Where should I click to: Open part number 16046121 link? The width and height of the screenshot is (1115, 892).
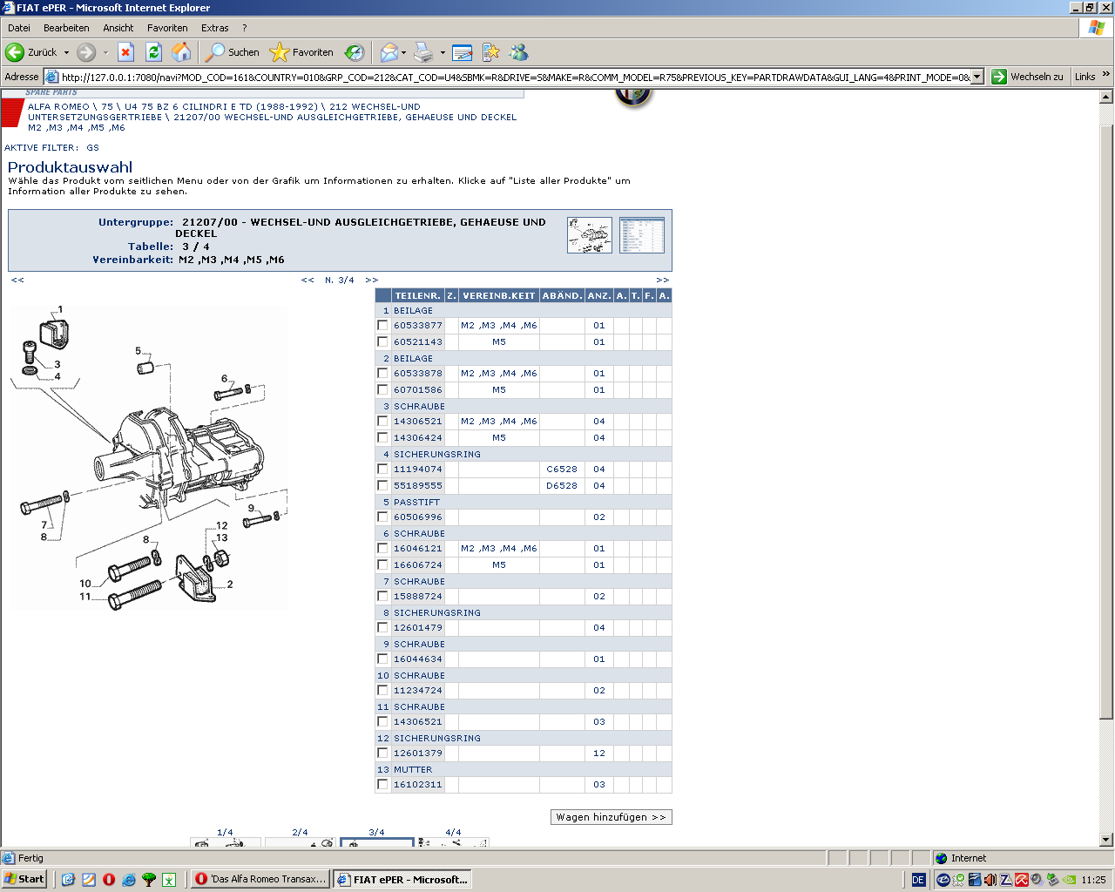coord(418,548)
